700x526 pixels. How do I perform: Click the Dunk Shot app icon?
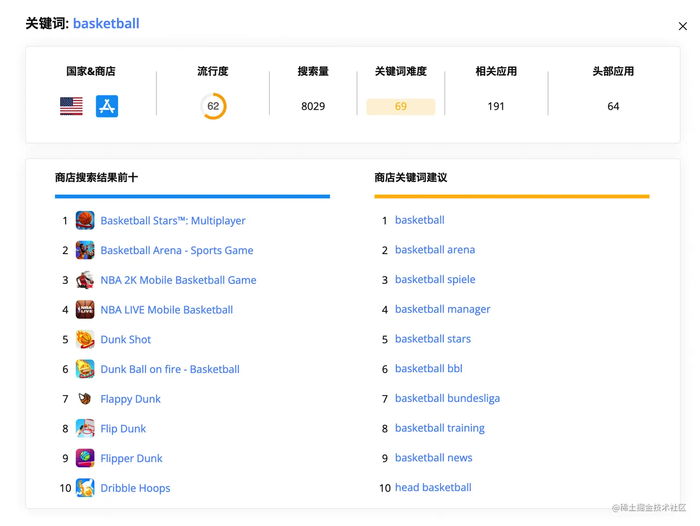point(85,339)
